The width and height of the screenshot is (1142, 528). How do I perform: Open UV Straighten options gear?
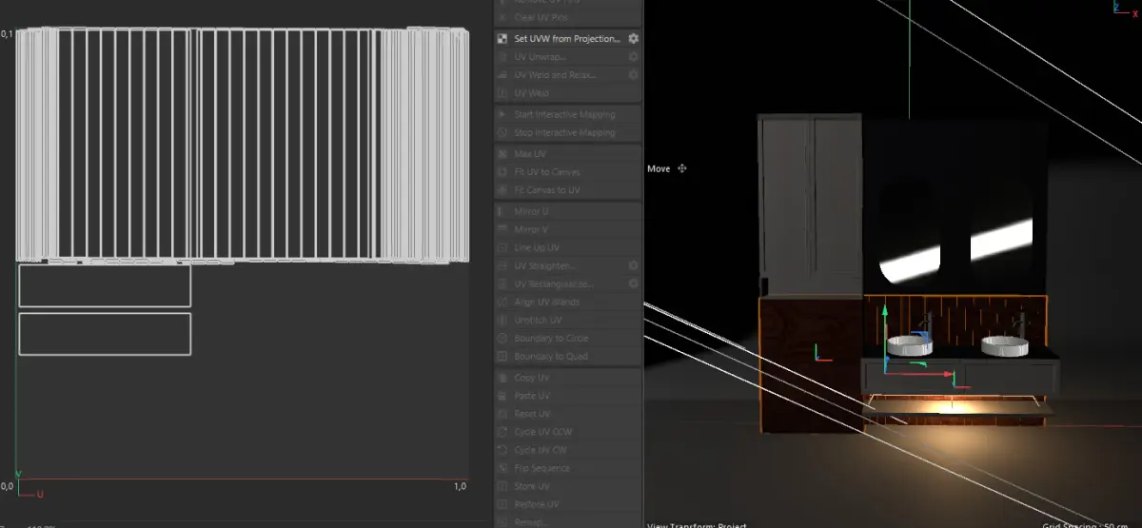pos(634,265)
